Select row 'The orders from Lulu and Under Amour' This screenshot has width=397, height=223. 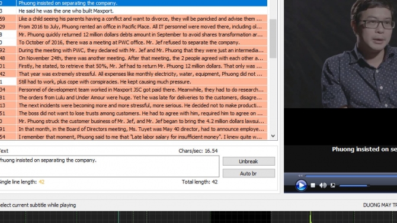click(133, 97)
